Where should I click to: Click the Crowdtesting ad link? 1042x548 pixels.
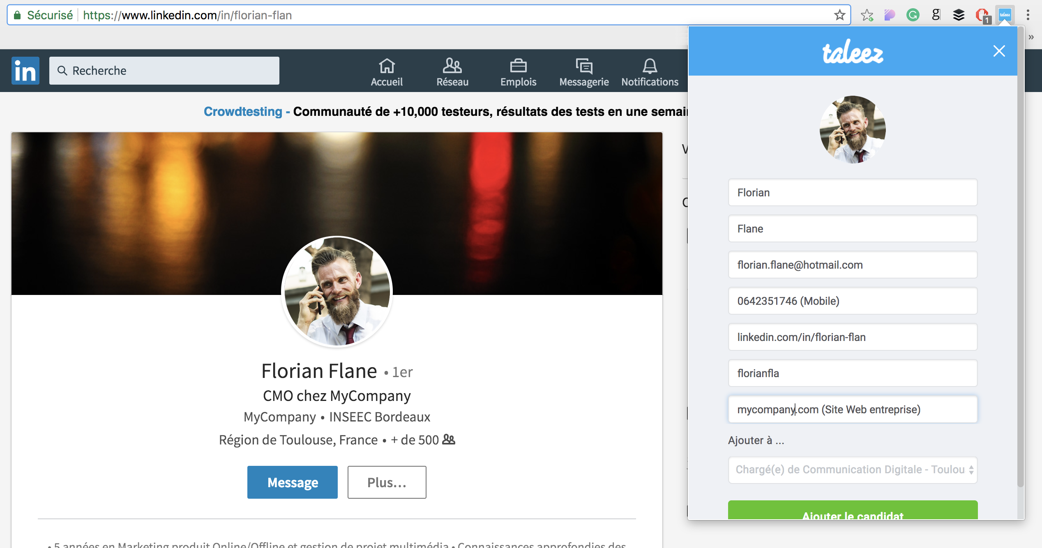[243, 111]
